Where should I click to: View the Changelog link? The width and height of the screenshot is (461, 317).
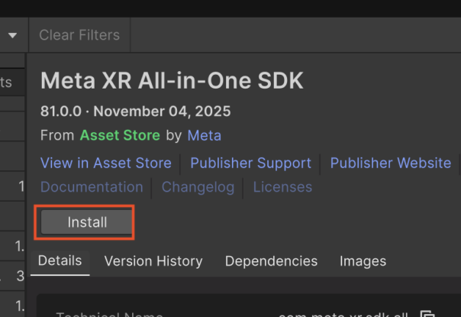click(x=198, y=186)
